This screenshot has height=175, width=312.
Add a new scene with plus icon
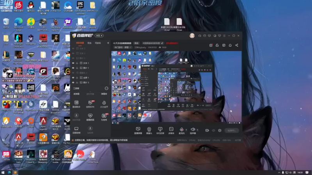coord(108,43)
